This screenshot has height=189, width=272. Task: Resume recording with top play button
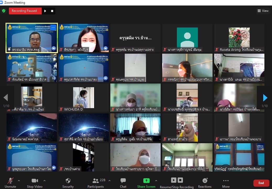point(45,11)
